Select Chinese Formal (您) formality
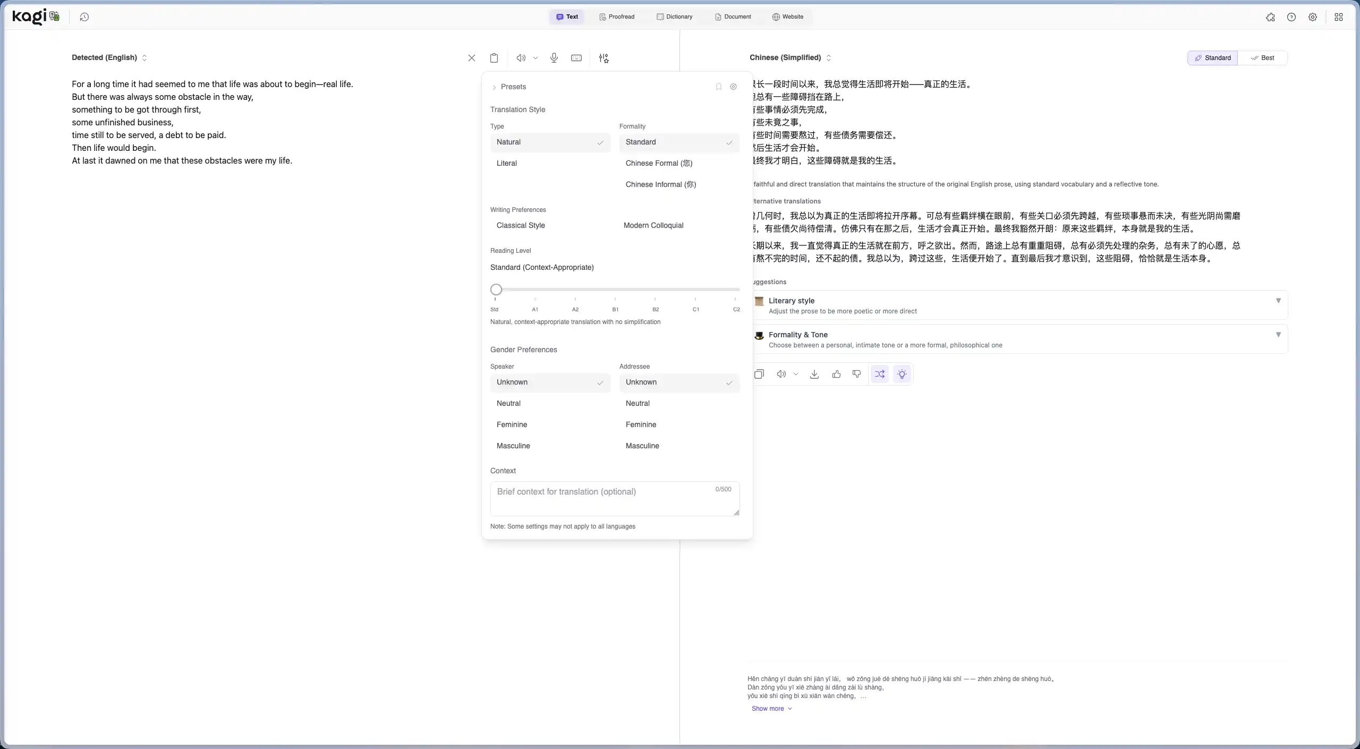This screenshot has width=1360, height=749. pos(659,163)
